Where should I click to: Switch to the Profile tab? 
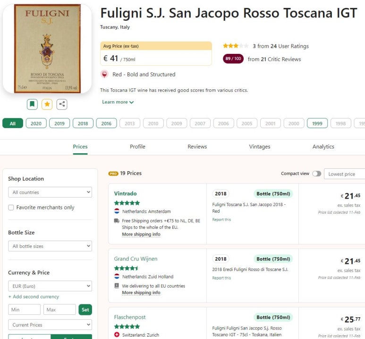click(137, 147)
